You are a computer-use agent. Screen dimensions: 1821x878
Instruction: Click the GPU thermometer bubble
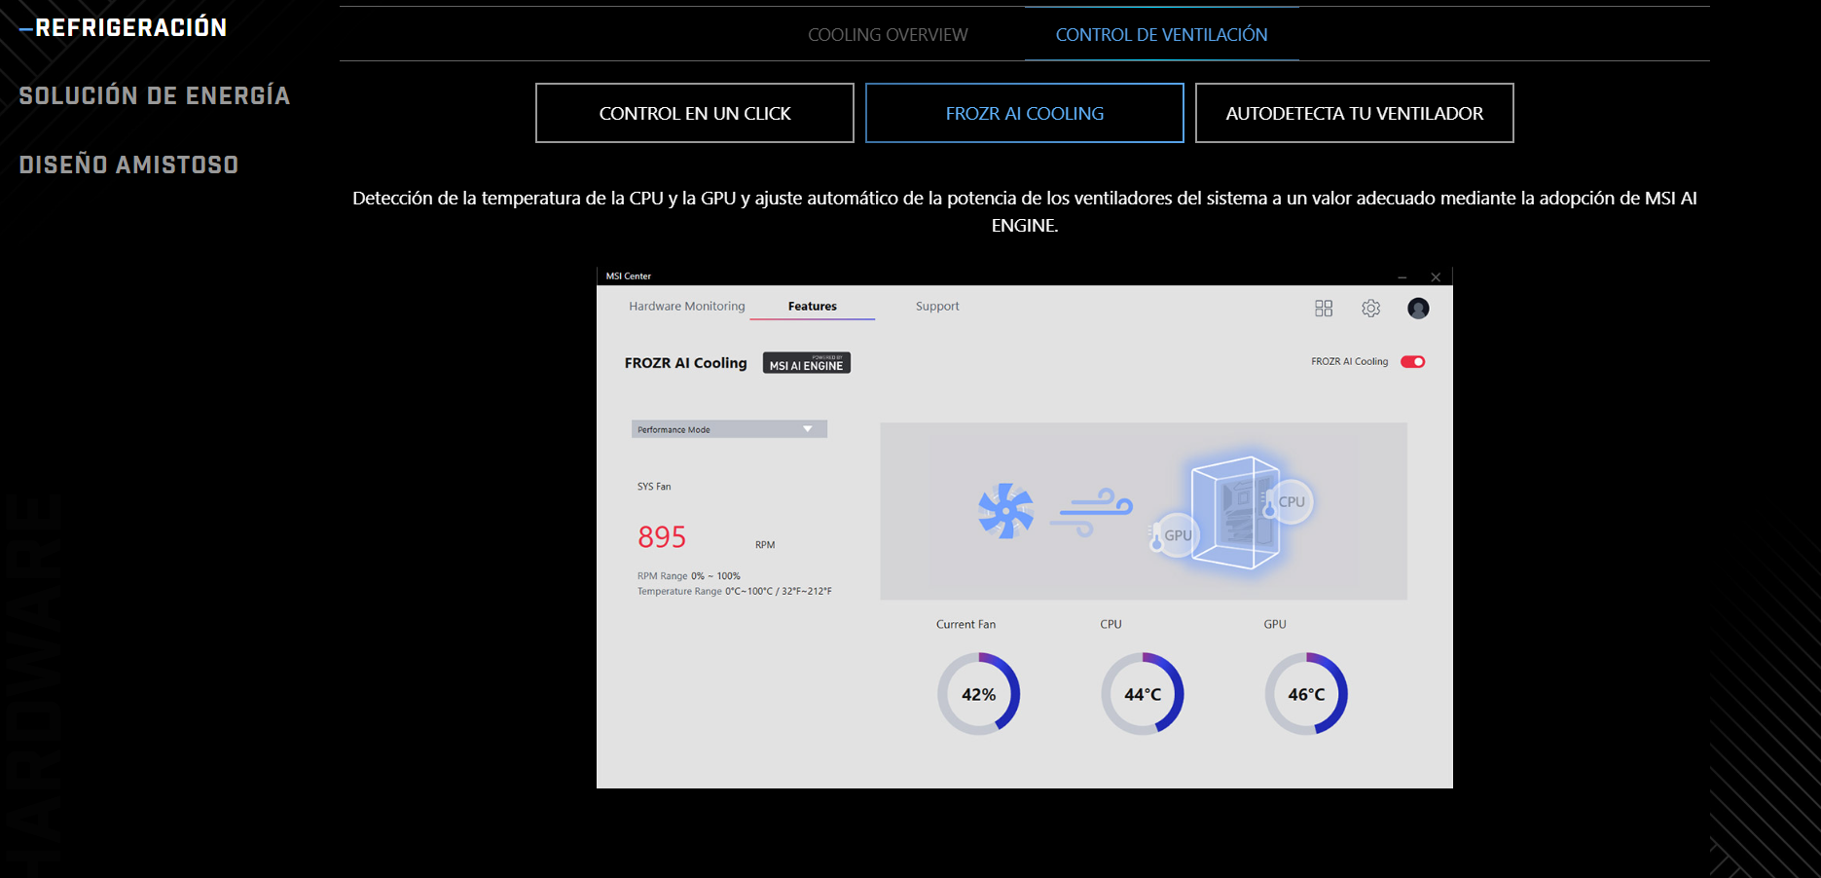1175,534
